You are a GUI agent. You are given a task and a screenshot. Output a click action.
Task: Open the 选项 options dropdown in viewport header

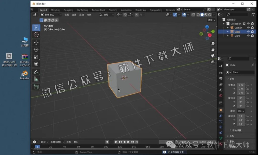[211, 20]
